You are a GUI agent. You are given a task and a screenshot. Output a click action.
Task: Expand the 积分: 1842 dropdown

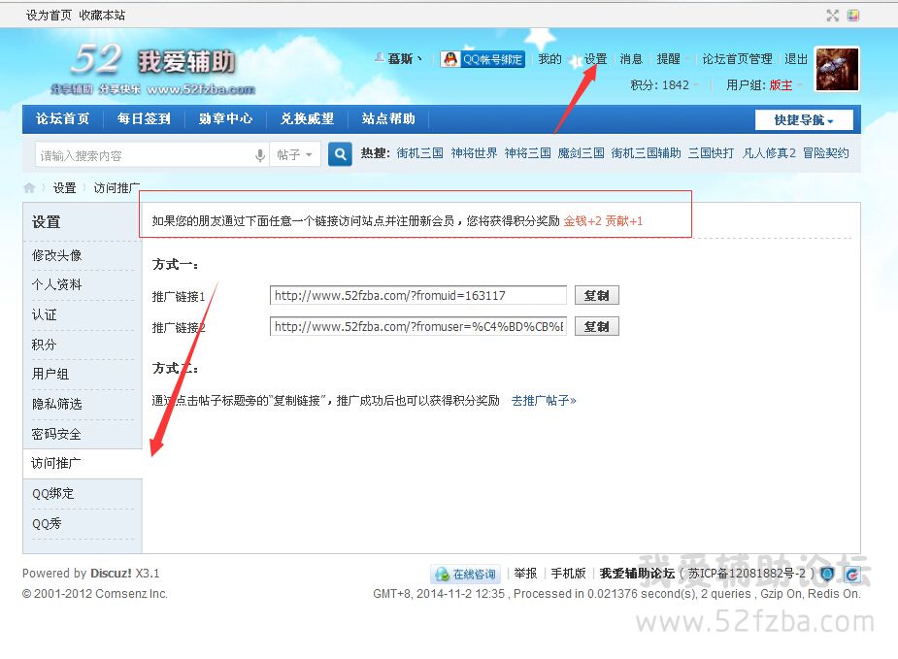click(664, 85)
